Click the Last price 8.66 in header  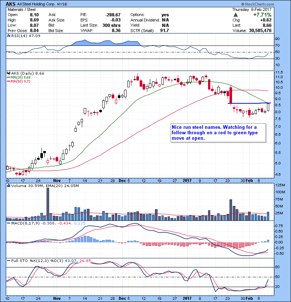pyautogui.click(x=267, y=25)
